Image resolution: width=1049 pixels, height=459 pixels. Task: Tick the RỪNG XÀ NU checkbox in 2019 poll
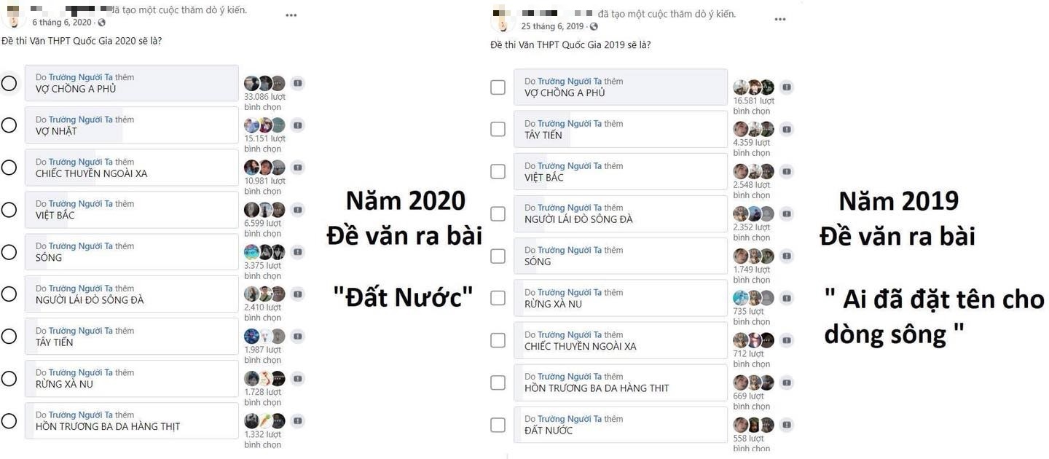[x=498, y=298]
